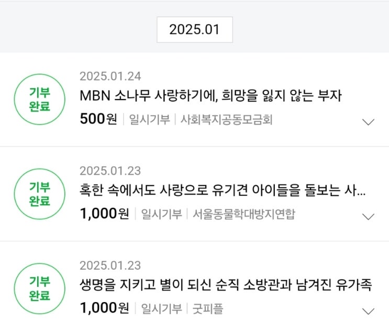Image resolution: width=389 pixels, height=334 pixels.
Task: Click 기부완료 badge for 순직 소방관 donation
Action: coord(39,288)
